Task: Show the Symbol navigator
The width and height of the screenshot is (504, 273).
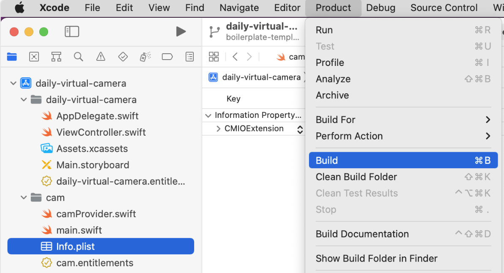Action: point(56,57)
